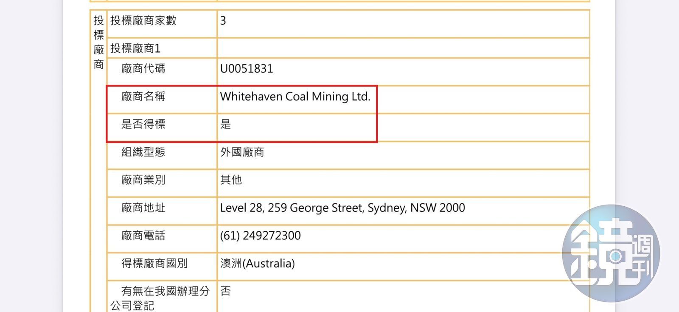
Task: Select the 澳洲(Australia) country value
Action: pyautogui.click(x=257, y=264)
